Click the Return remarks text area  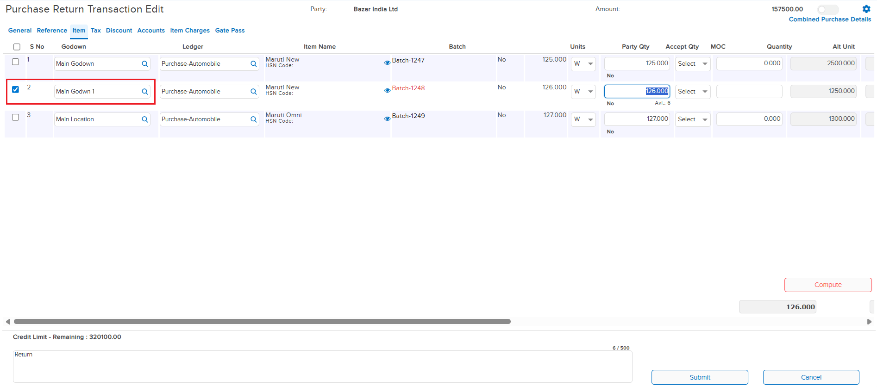[322, 367]
